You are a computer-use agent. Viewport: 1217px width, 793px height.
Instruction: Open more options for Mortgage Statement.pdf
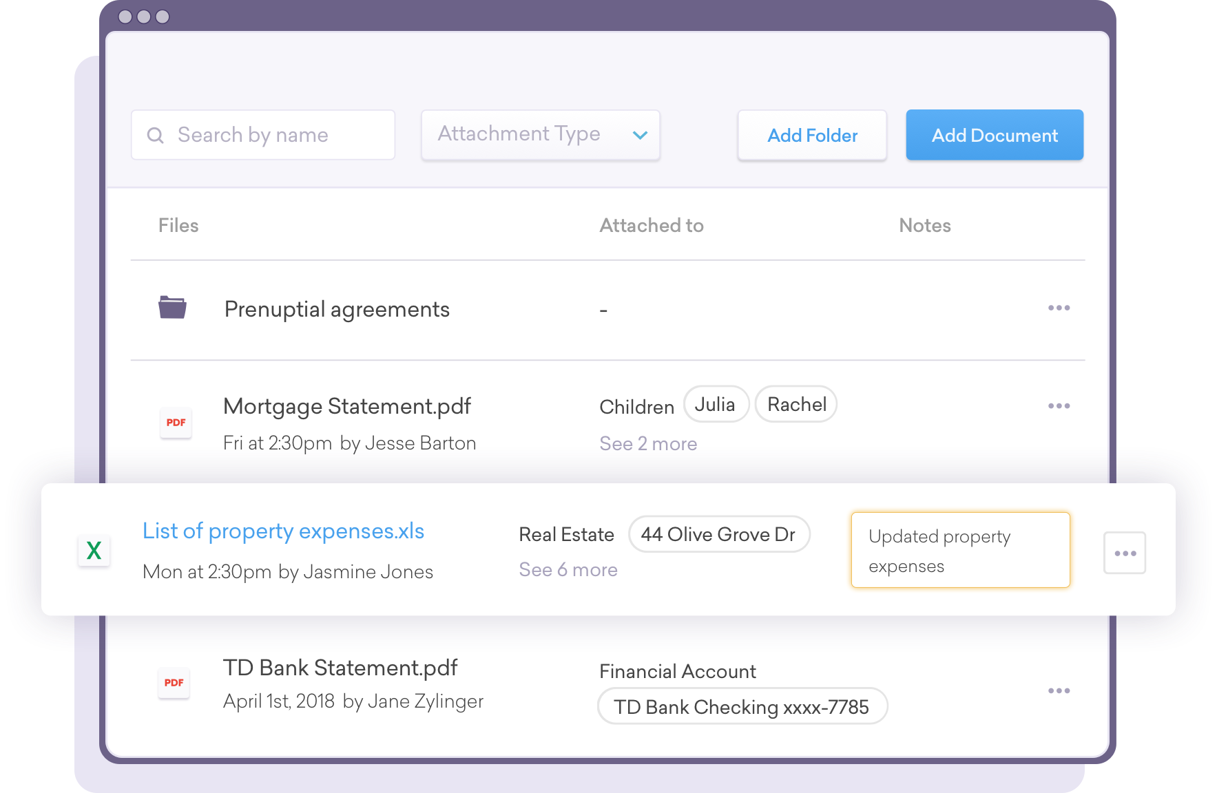[x=1059, y=406]
